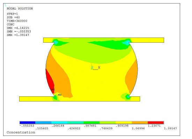192x139 pixels.
Task: Click the MX maximum marker on contour
Action: (53, 90)
